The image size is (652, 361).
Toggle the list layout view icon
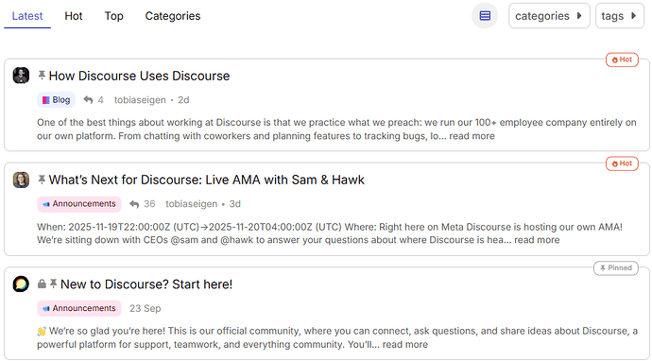[x=485, y=16]
